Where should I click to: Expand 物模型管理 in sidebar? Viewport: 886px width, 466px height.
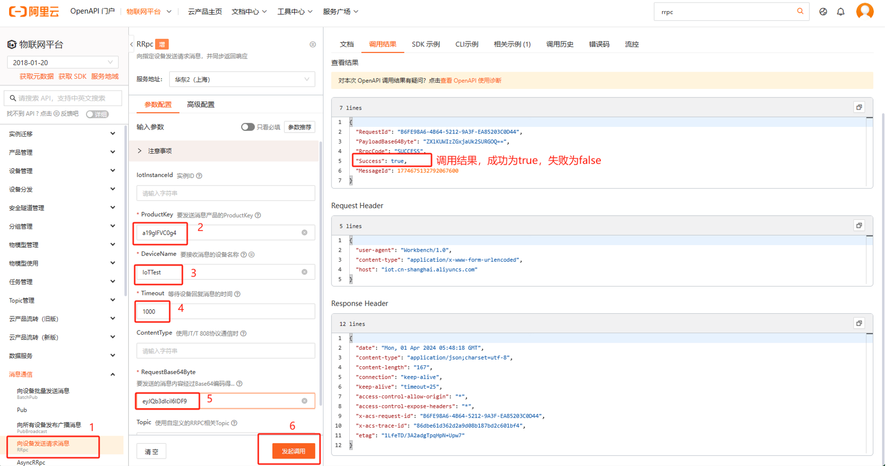pos(62,245)
